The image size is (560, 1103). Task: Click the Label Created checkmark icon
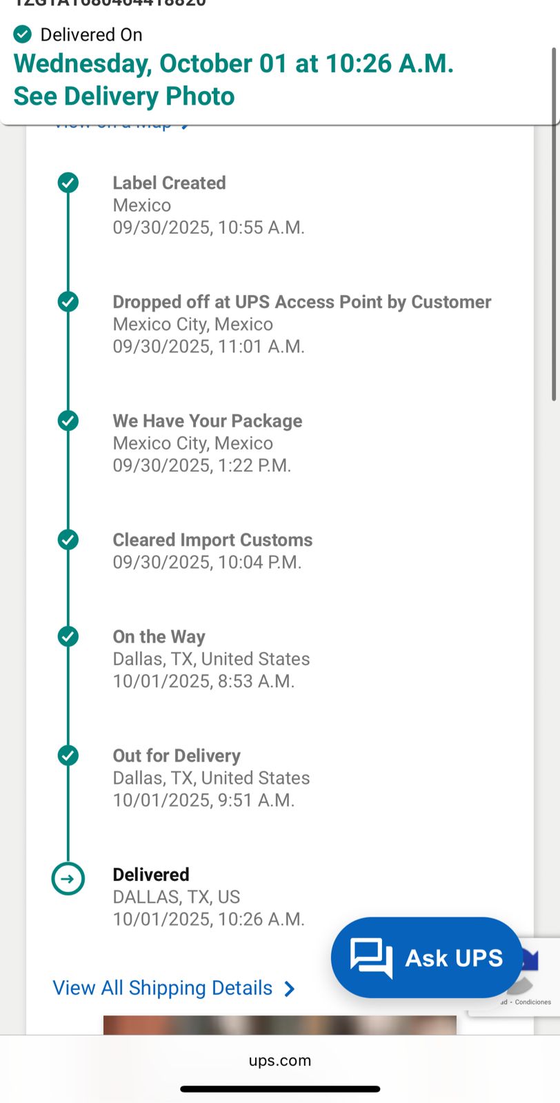(x=68, y=183)
